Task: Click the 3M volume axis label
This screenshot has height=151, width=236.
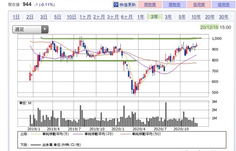Action: point(214,102)
